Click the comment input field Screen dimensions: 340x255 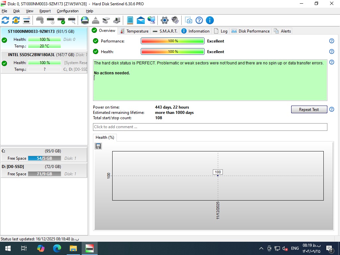[x=210, y=127]
